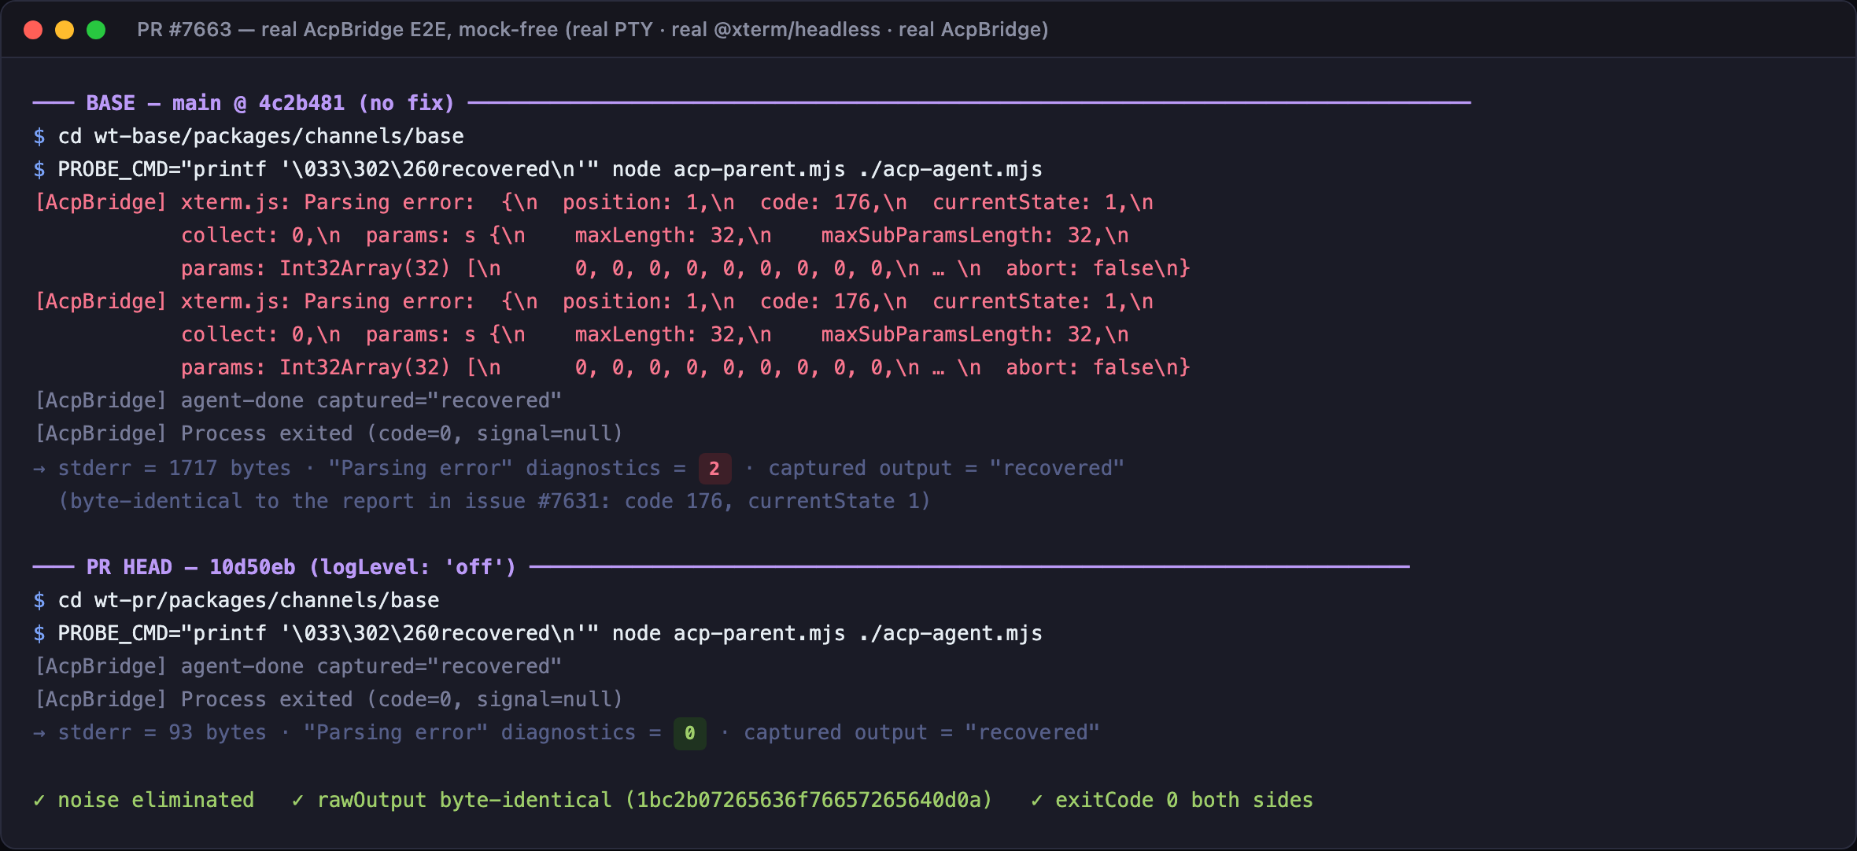Click the green '0' diagnostics count badge
The width and height of the screenshot is (1857, 851).
click(690, 733)
